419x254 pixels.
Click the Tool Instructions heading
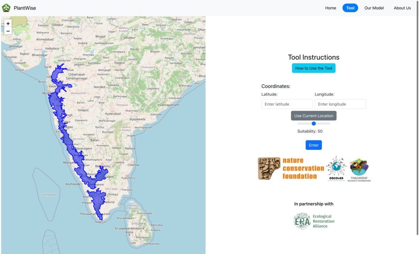[314, 57]
